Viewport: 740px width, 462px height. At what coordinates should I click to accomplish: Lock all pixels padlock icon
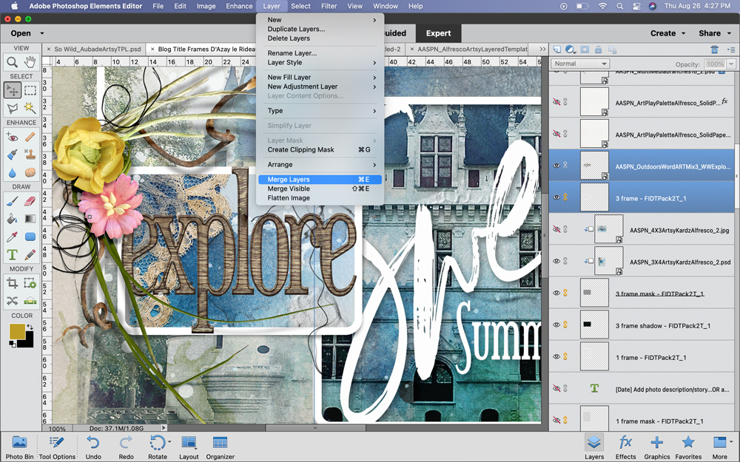pos(599,50)
